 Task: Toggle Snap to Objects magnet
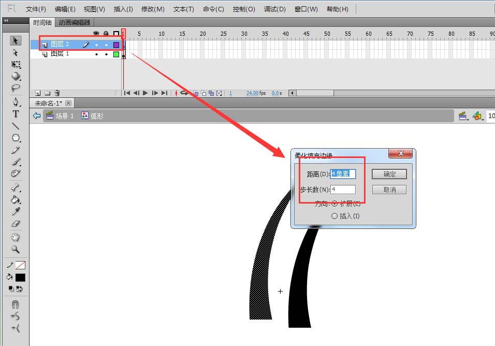pos(15,305)
